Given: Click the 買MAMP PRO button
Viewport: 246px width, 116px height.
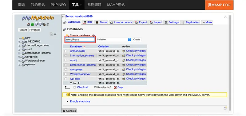Looking at the screenshot, I should [219, 5].
